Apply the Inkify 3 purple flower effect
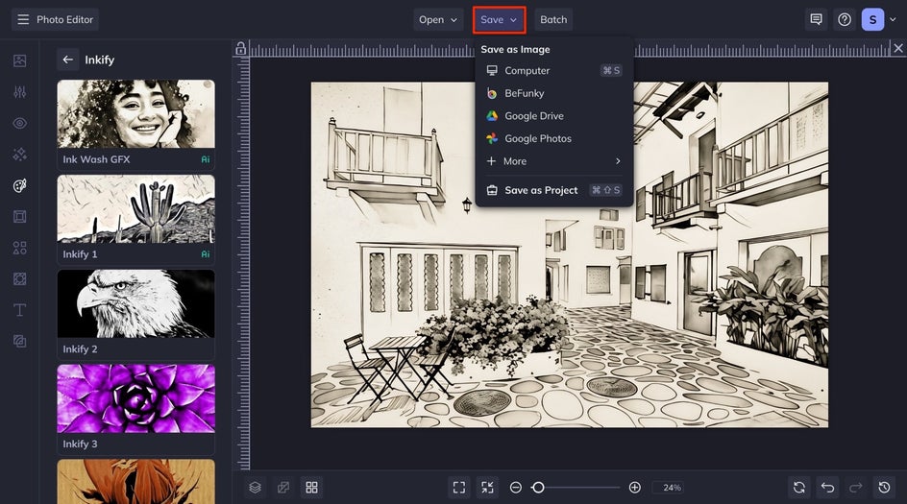Viewport: 907px width, 504px height. [x=135, y=409]
